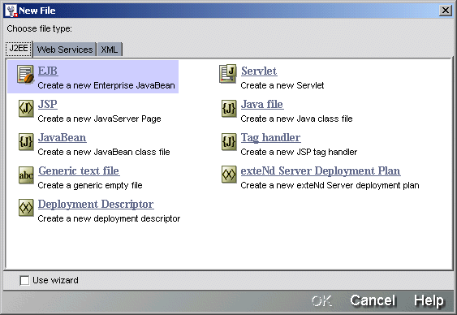Open the JavaBean link
The height and width of the screenshot is (315, 457).
pyautogui.click(x=62, y=137)
